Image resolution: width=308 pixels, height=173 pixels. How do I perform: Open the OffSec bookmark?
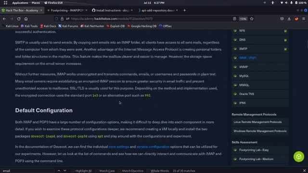pyautogui.click(x=166, y=26)
